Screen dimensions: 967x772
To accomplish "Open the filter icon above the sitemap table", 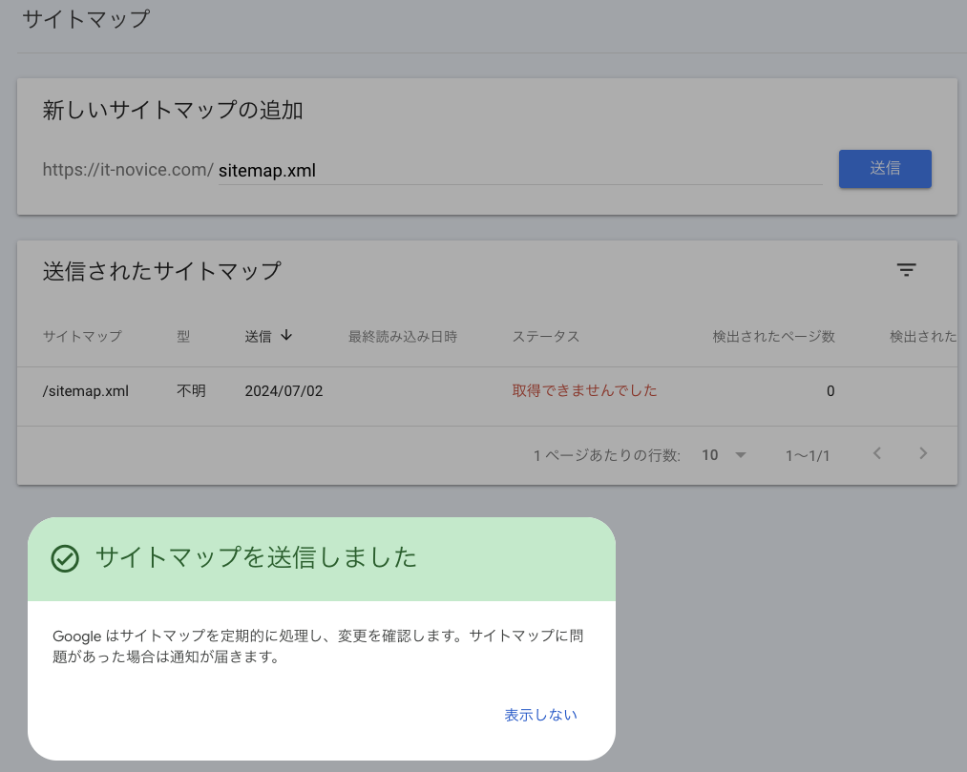I will pyautogui.click(x=905, y=270).
